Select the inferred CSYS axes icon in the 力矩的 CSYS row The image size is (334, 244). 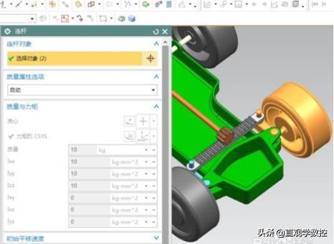tap(143, 136)
